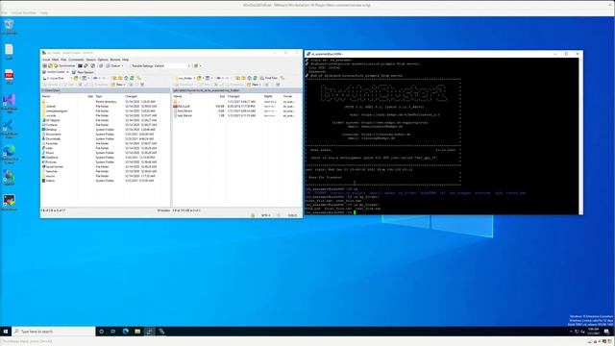Open Microsoft Edge from taskbar
The image size is (615, 346).
[126, 332]
